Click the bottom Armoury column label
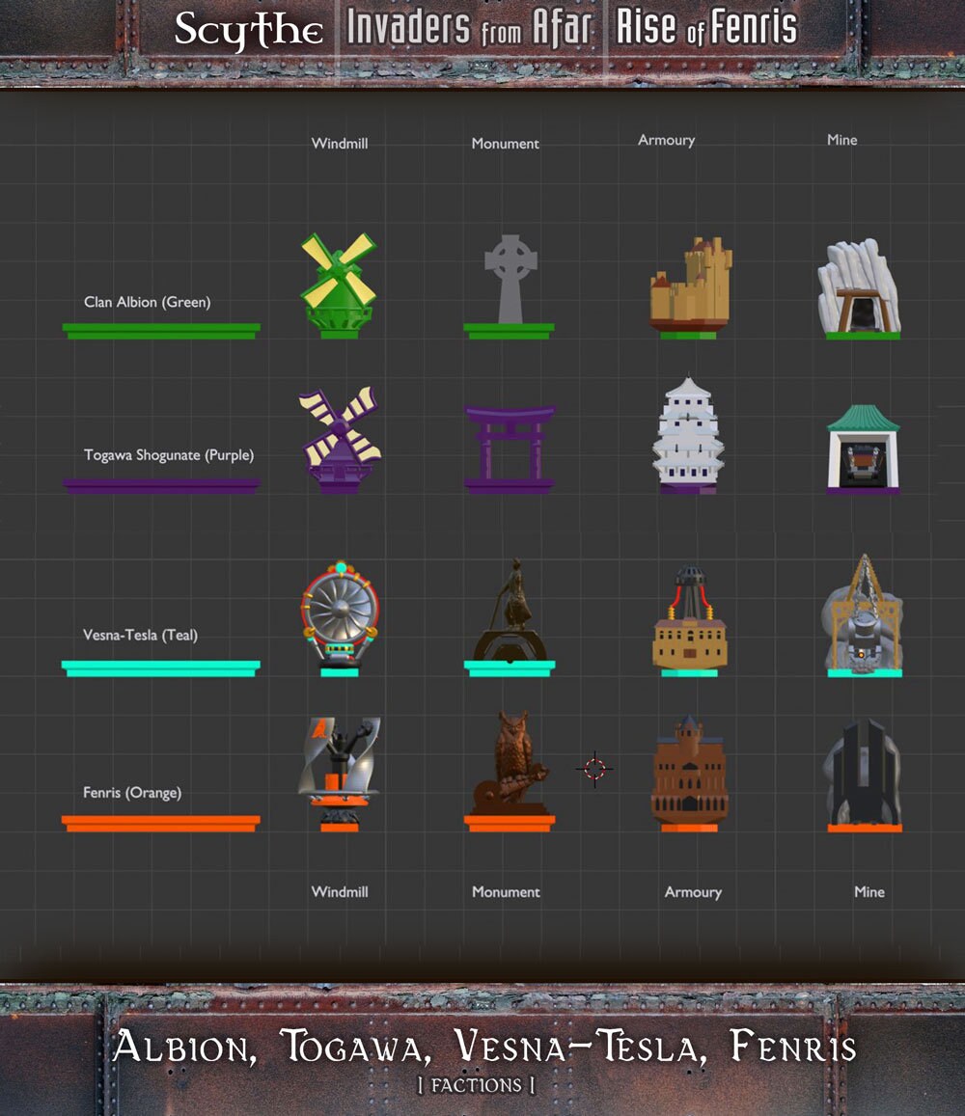Image resolution: width=965 pixels, height=1116 pixels. point(693,892)
